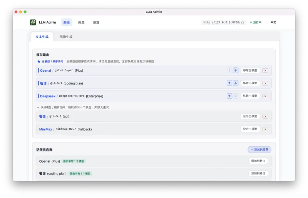Click the 智谱 link in coding plan route
The width and height of the screenshot is (308, 198).
(43, 83)
